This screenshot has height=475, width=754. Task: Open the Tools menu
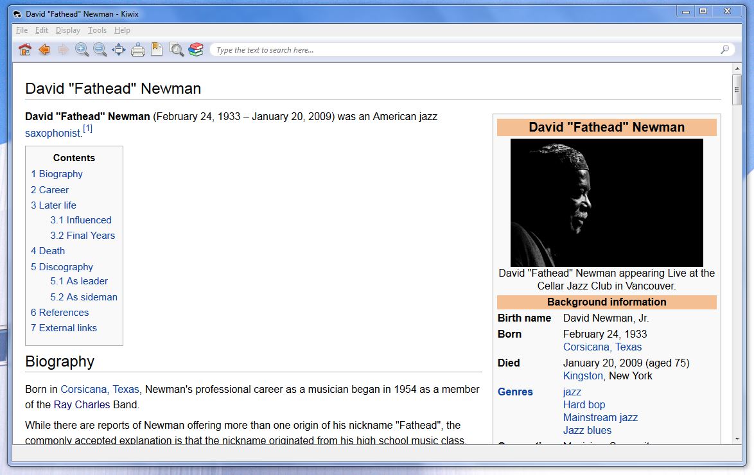(x=97, y=30)
